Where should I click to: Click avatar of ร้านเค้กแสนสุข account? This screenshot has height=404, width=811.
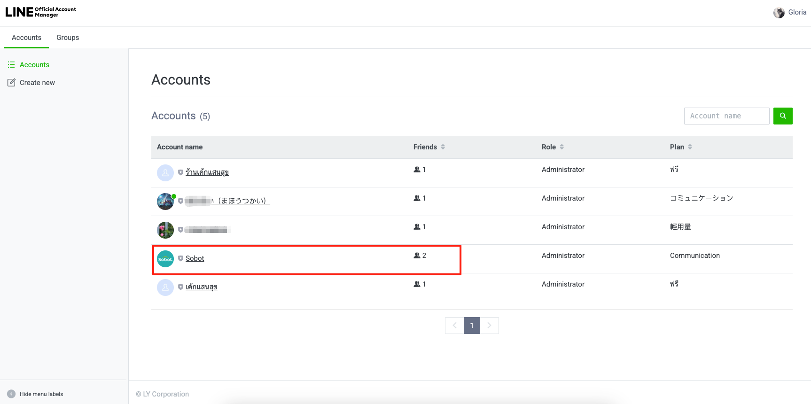tap(165, 173)
